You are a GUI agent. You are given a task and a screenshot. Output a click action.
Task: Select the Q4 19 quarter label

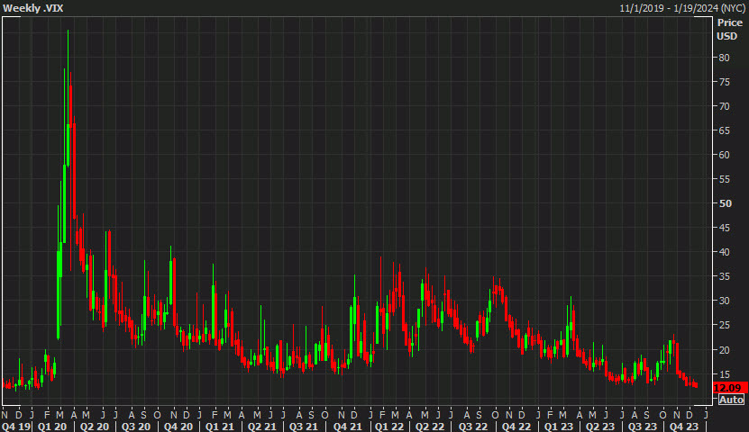[x=15, y=427]
